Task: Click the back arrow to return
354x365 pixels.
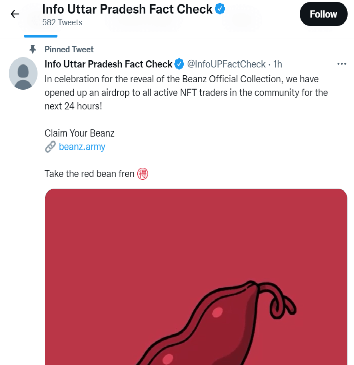Action: [x=14, y=14]
